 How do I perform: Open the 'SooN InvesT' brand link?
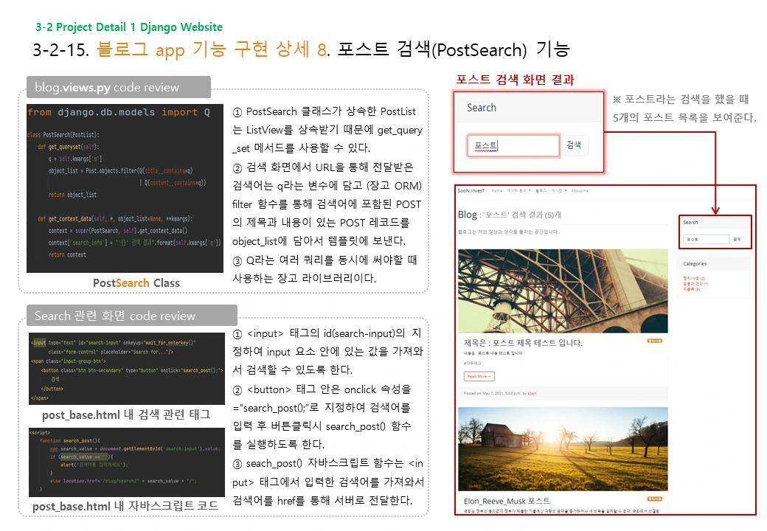click(471, 191)
